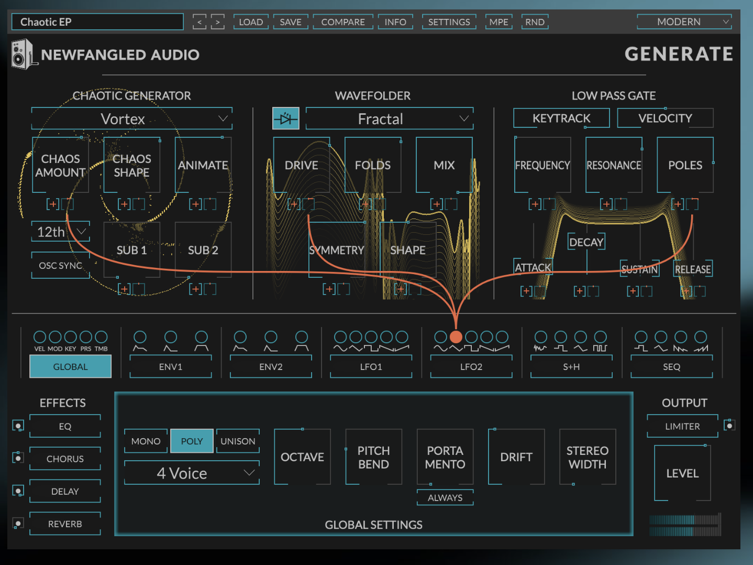Click the output LEVEL control
Screen dimensions: 753x565
tap(682, 473)
